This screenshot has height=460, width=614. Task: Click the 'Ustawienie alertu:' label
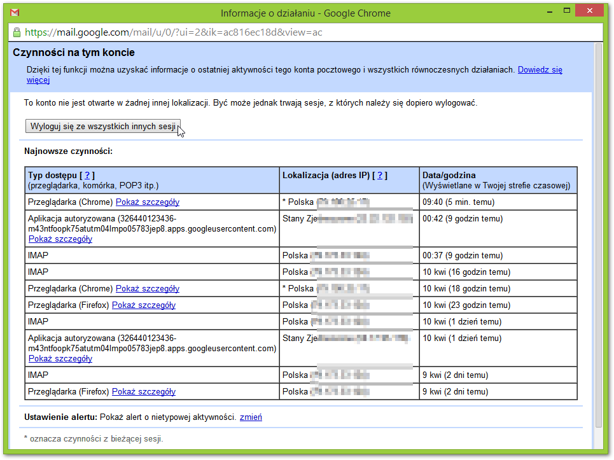click(x=60, y=417)
